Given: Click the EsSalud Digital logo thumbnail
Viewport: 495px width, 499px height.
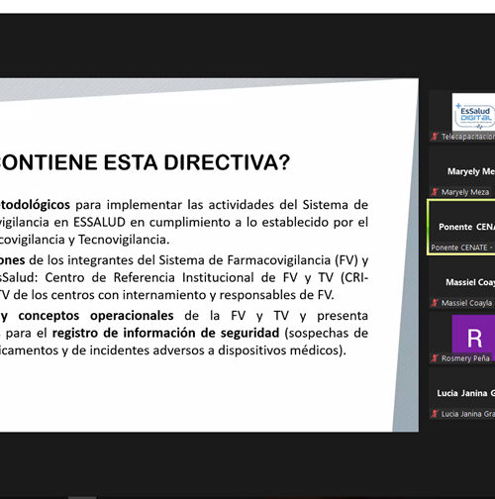Looking at the screenshot, I should 473,112.
